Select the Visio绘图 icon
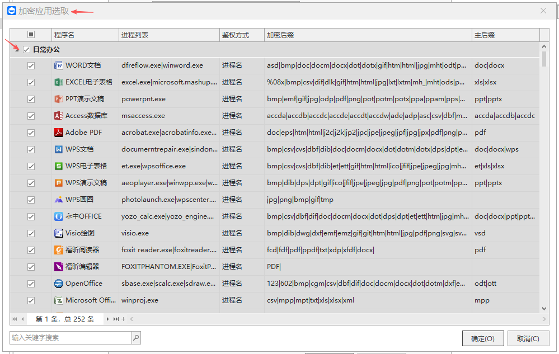559x354 pixels. pyautogui.click(x=59, y=233)
